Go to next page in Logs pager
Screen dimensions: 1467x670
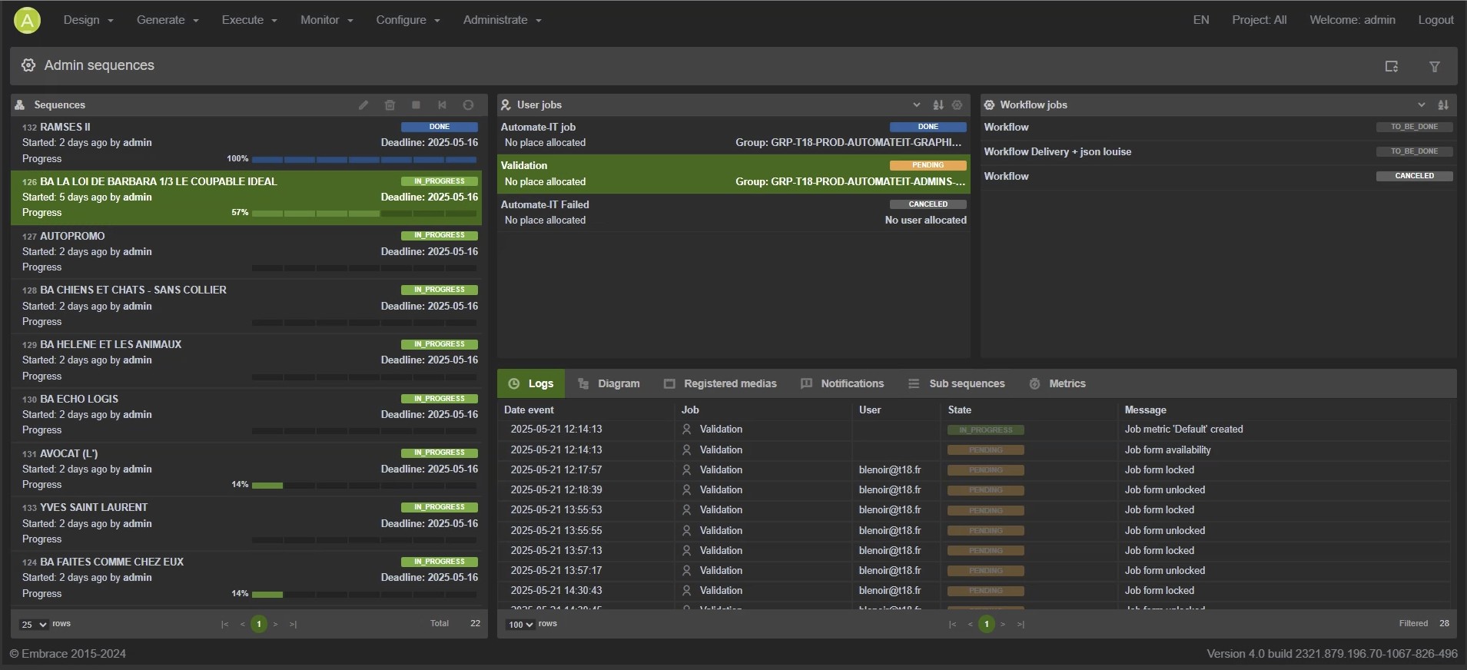1003,625
